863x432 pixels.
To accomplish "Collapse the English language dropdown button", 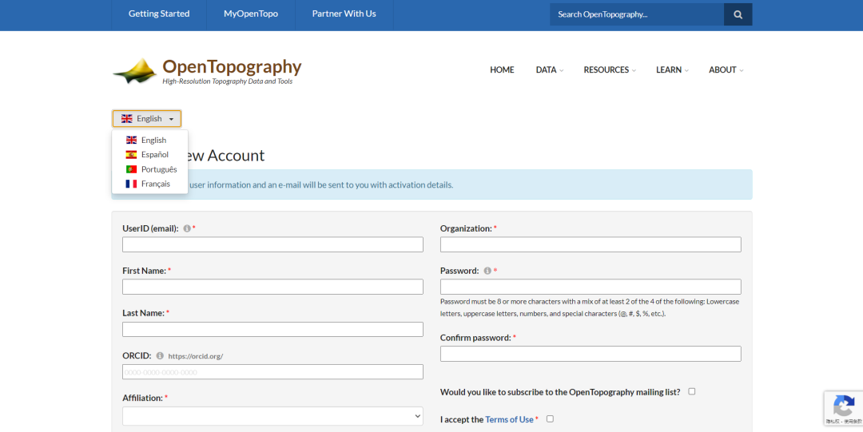I will pyautogui.click(x=147, y=119).
